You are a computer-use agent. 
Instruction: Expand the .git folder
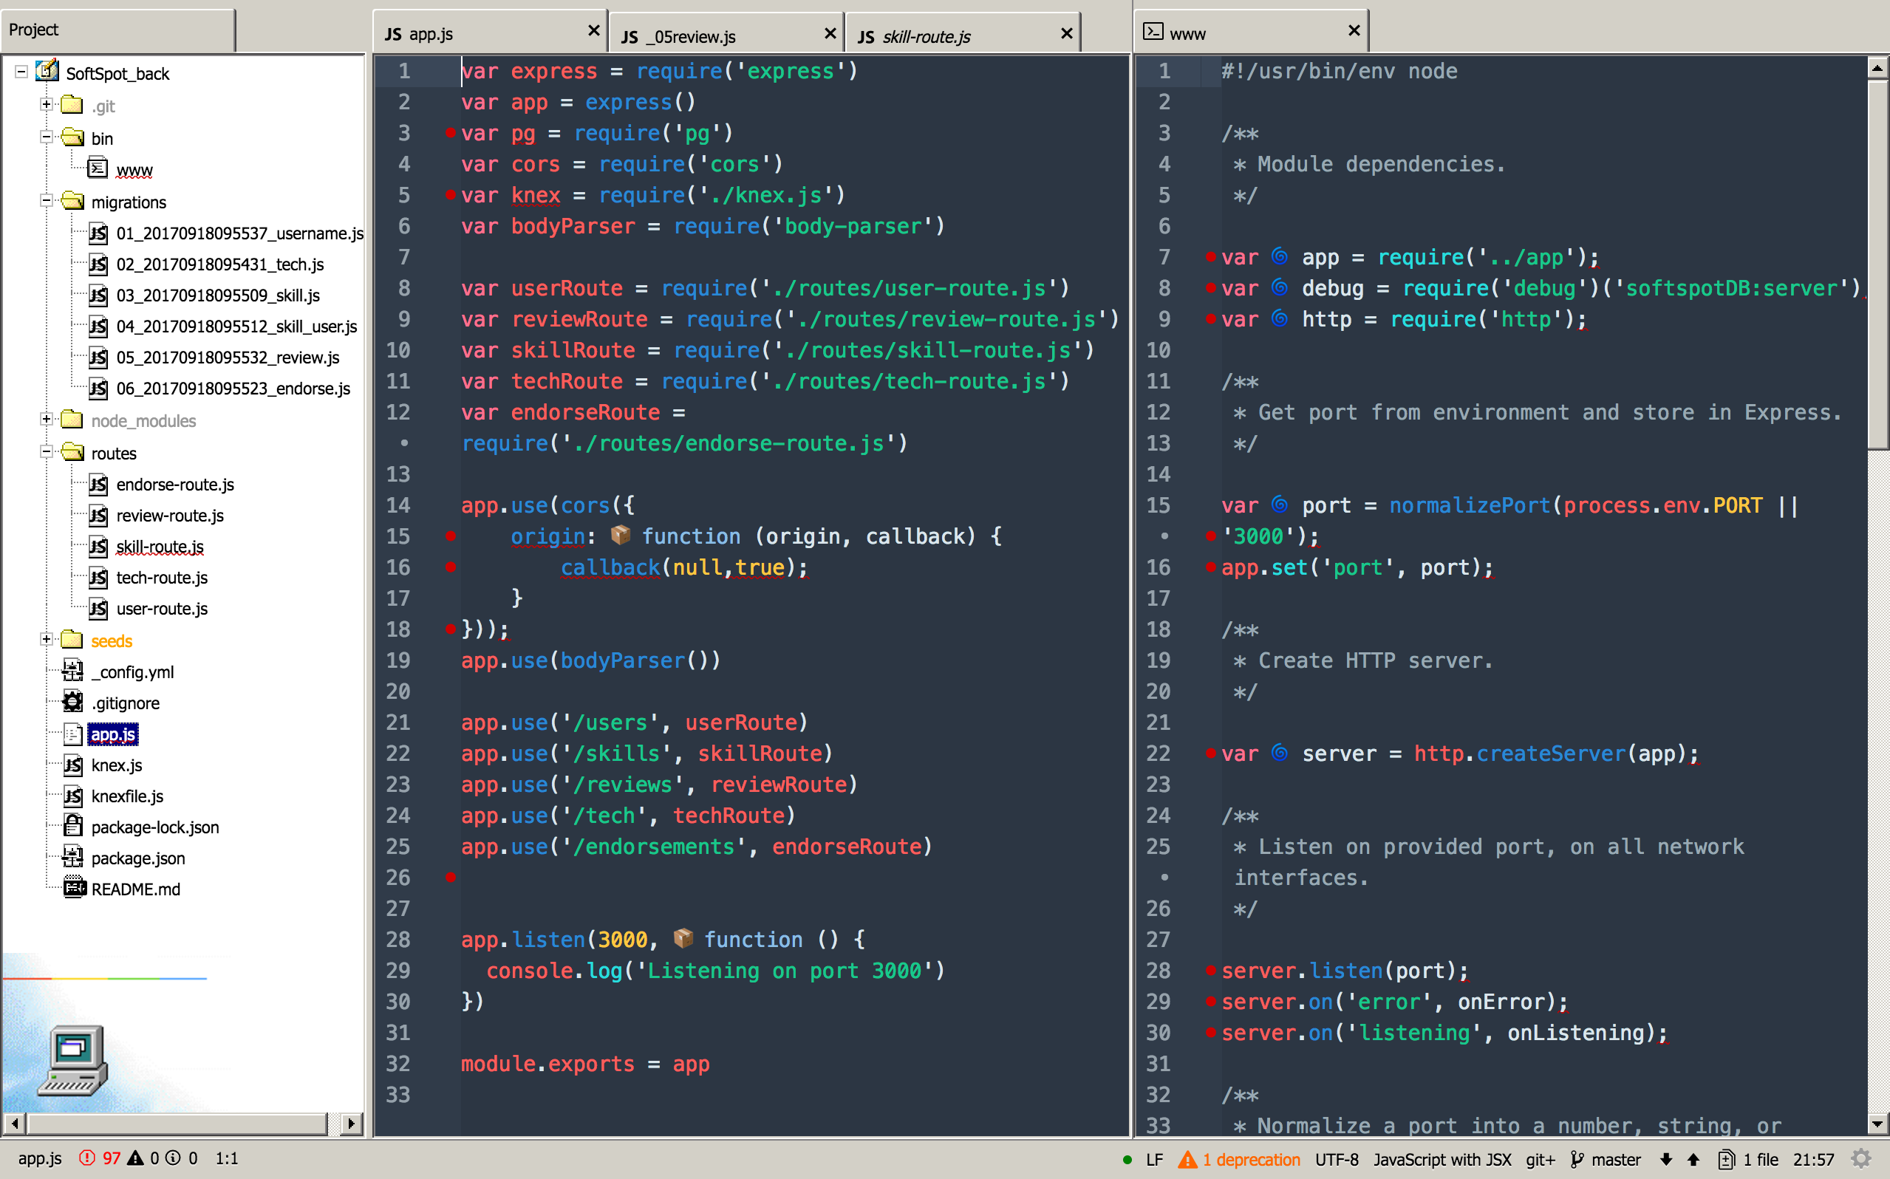click(x=47, y=103)
